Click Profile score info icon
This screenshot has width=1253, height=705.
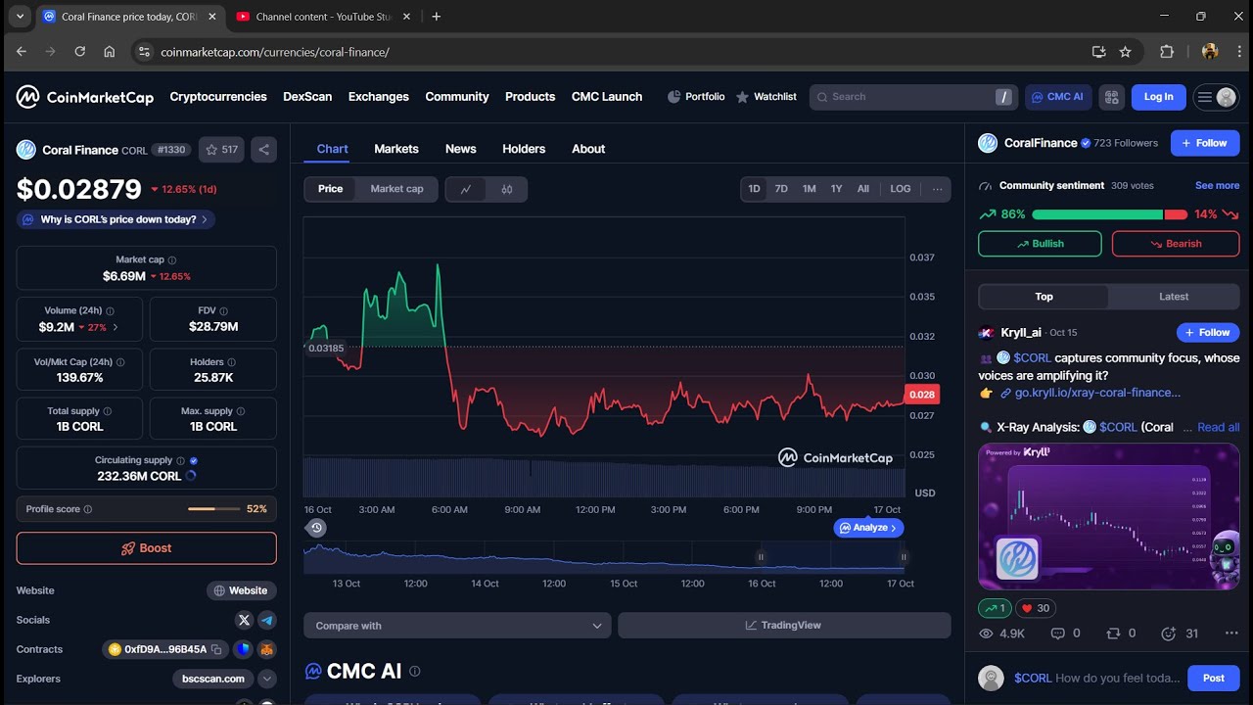pos(88,509)
